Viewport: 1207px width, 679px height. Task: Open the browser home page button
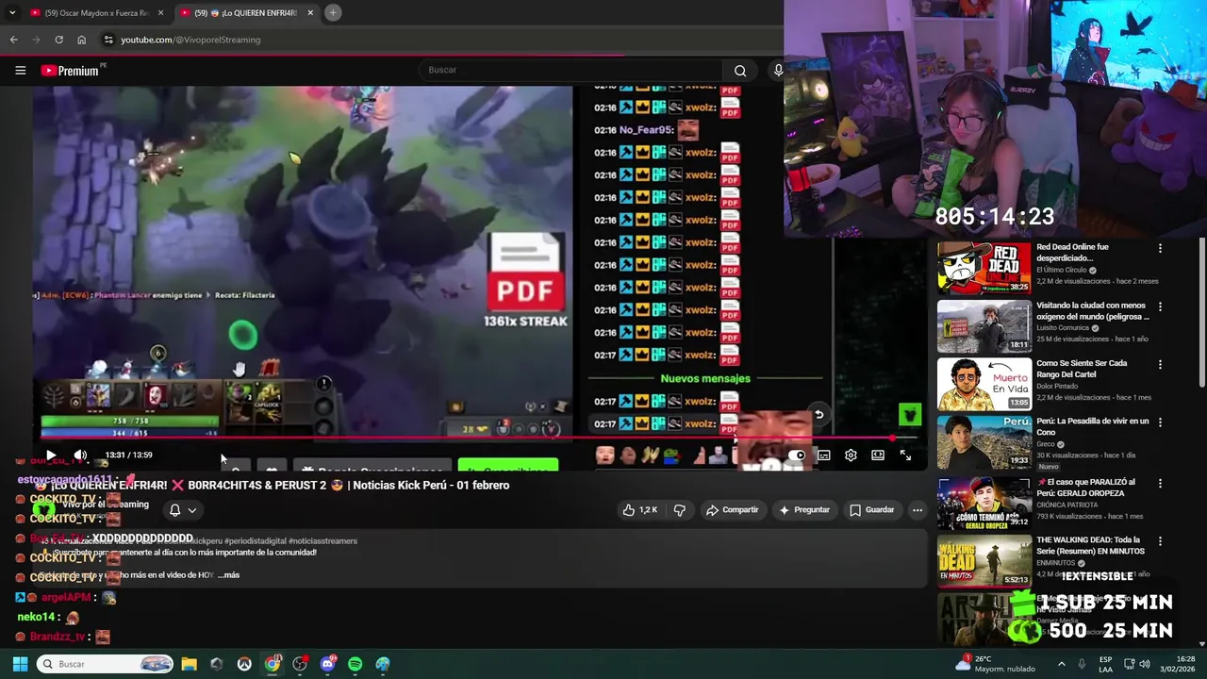pyautogui.click(x=82, y=40)
